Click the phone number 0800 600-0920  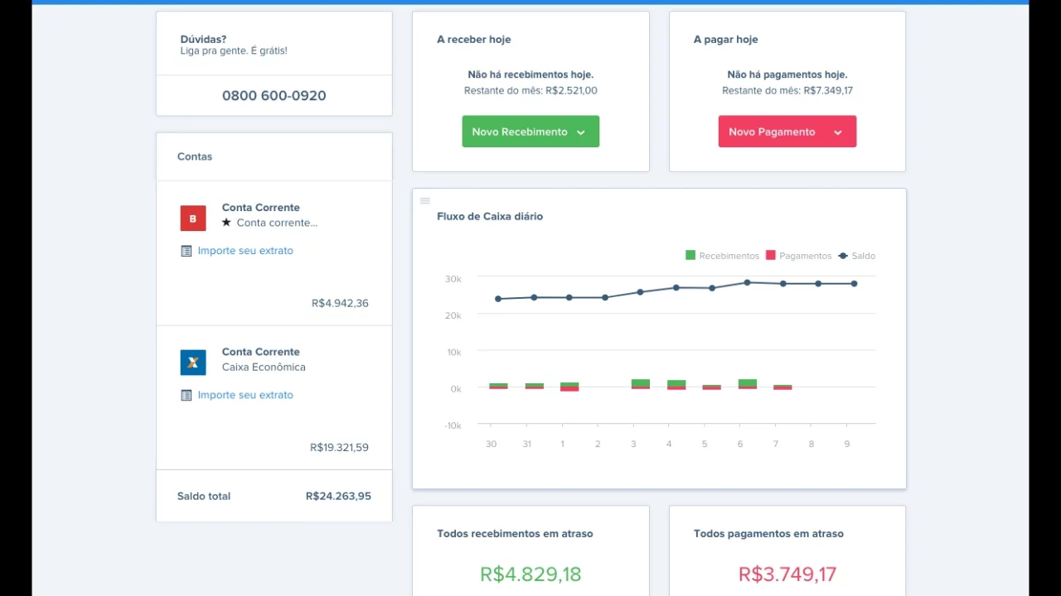pyautogui.click(x=274, y=95)
